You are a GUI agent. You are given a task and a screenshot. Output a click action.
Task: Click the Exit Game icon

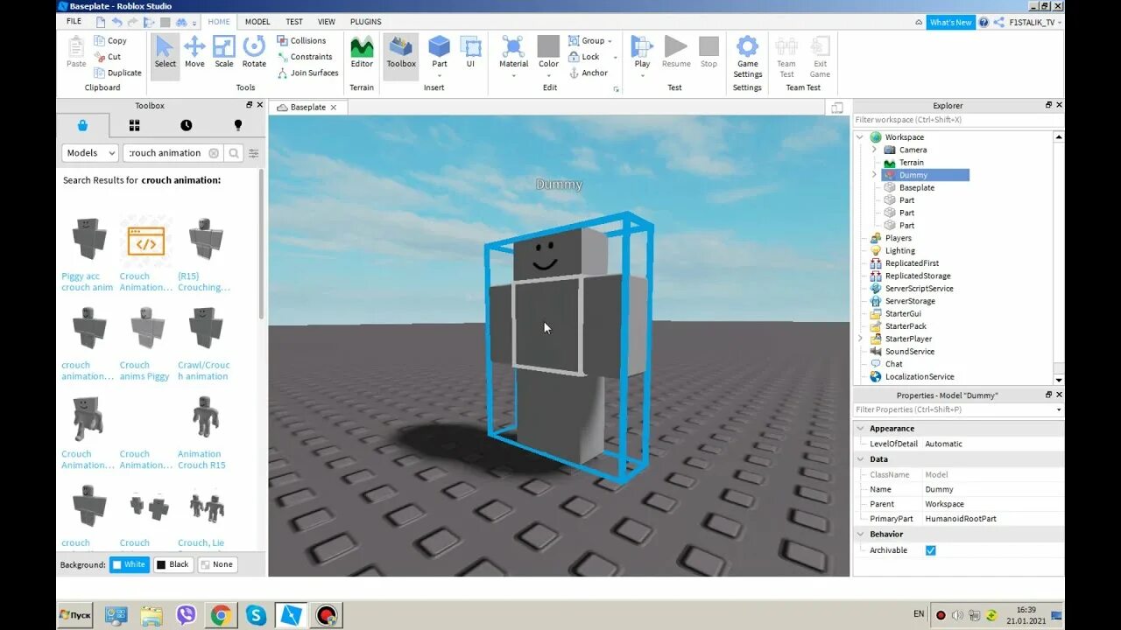(x=820, y=56)
